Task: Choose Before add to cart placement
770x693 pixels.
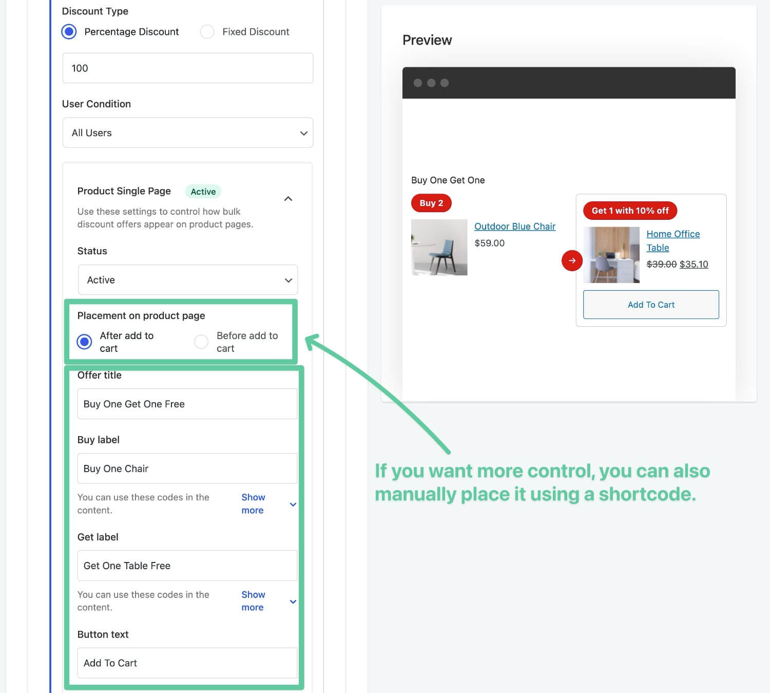Action: [201, 342]
